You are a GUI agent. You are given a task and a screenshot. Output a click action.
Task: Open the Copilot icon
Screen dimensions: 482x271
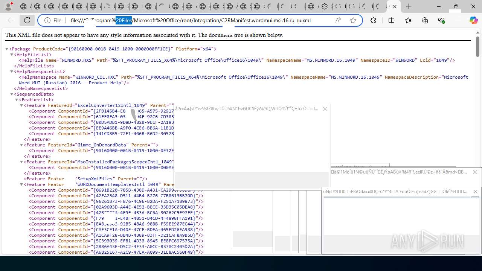pyautogui.click(x=473, y=20)
